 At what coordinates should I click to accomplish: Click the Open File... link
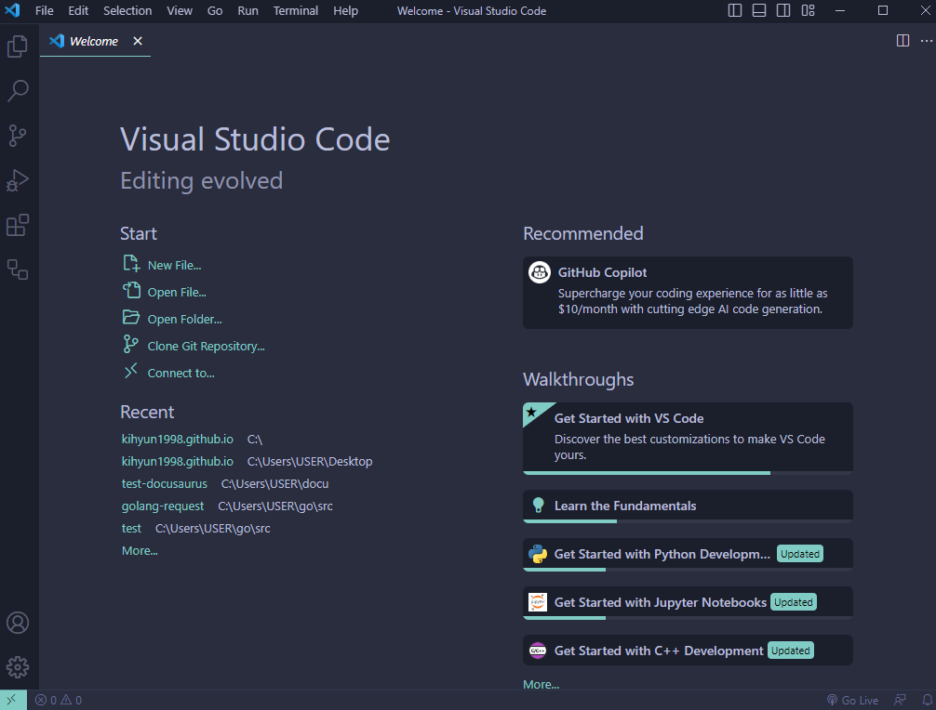coord(177,292)
